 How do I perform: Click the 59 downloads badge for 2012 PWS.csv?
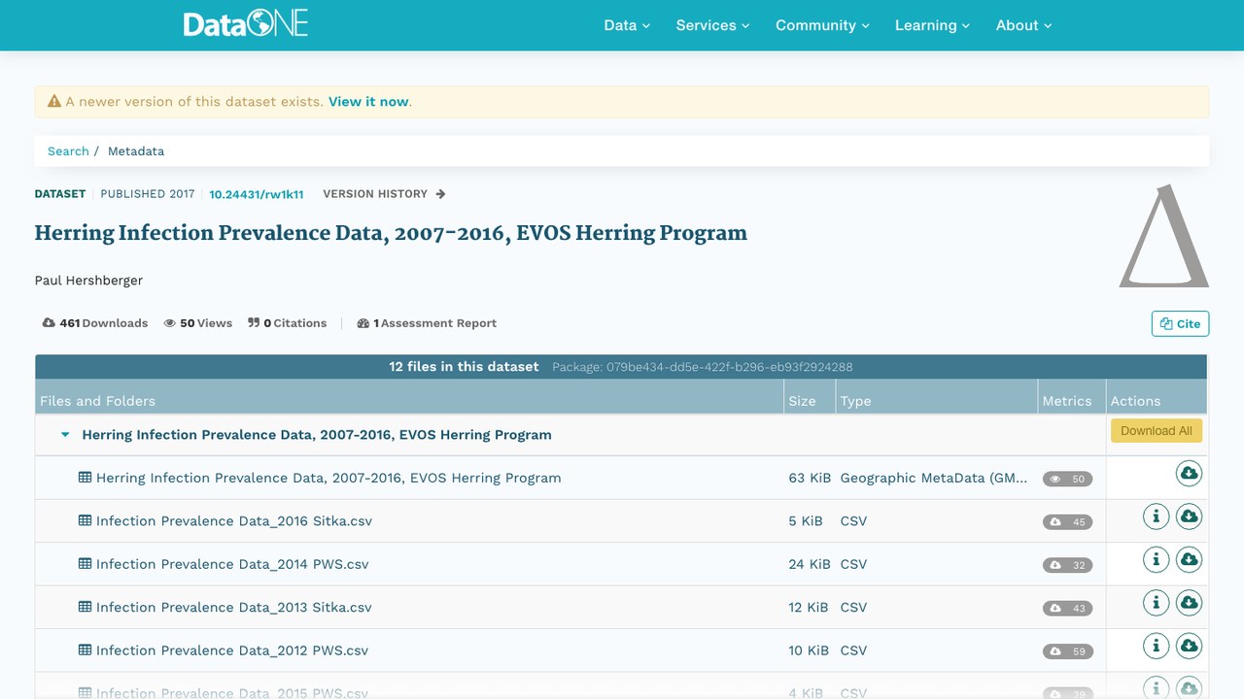point(1067,651)
